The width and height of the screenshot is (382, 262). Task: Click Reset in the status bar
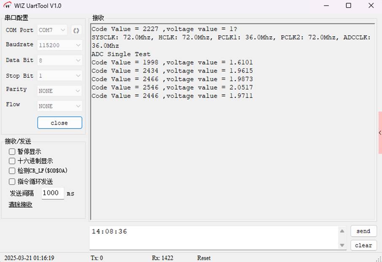pos(204,258)
